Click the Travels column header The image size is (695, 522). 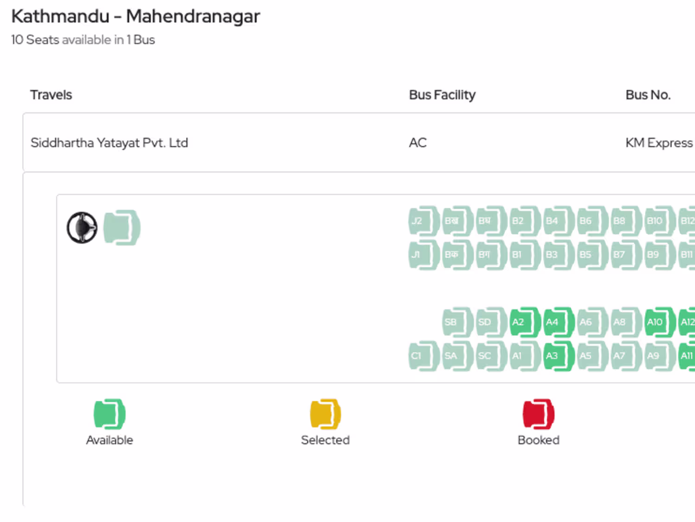tap(51, 95)
